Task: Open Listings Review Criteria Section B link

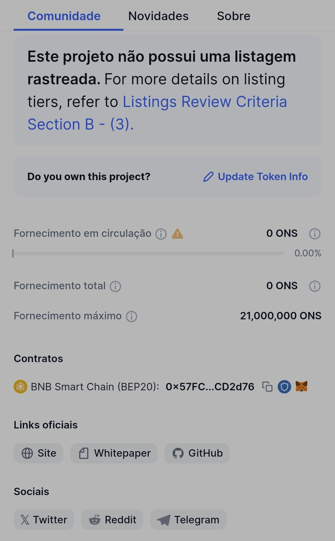Action: tap(205, 102)
